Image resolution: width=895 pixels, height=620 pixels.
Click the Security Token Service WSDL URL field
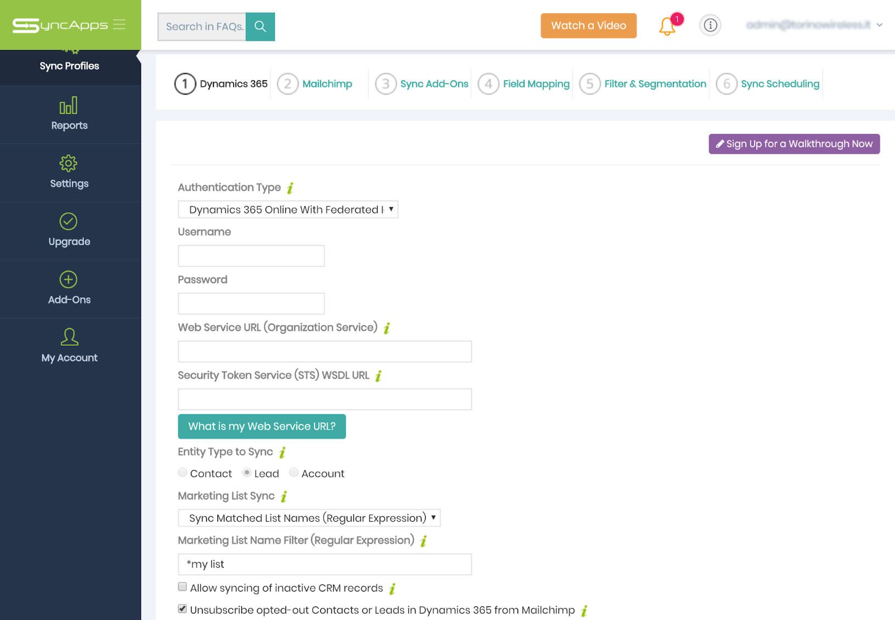coord(325,399)
